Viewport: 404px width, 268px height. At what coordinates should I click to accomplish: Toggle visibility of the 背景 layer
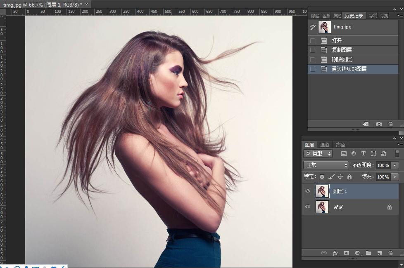(x=307, y=207)
